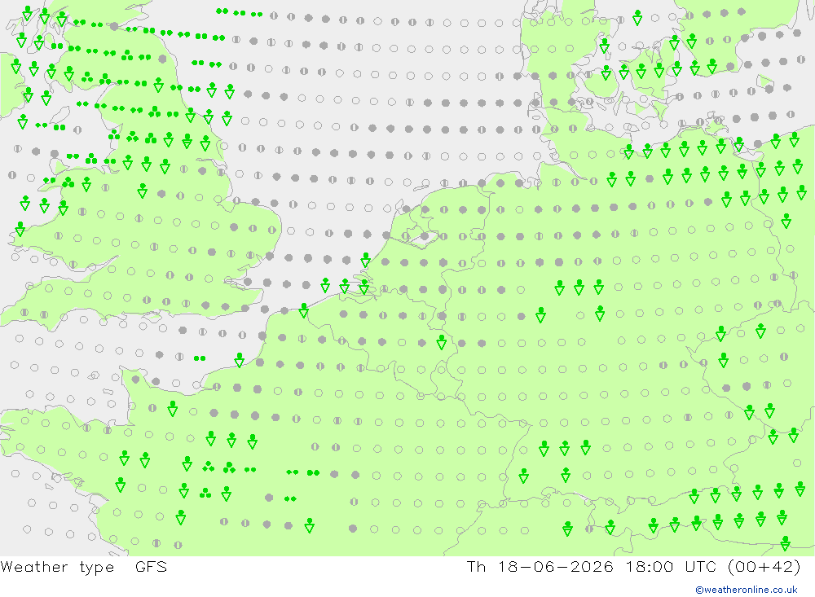Image resolution: width=815 pixels, height=597 pixels.
Task: Select the 'Th 18-06-2026 18:00 UTC (00+42)' timestamp
Action: point(633,567)
